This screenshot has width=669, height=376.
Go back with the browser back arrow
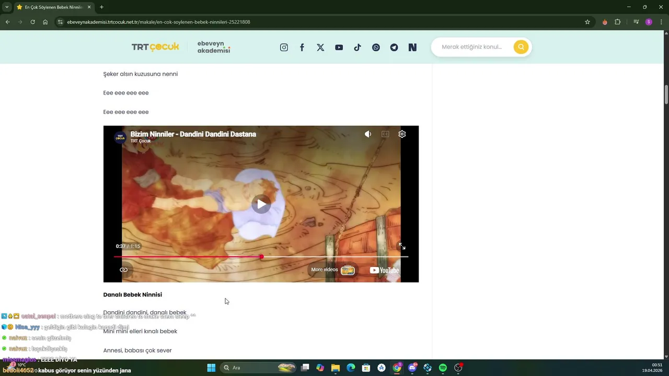[7, 22]
